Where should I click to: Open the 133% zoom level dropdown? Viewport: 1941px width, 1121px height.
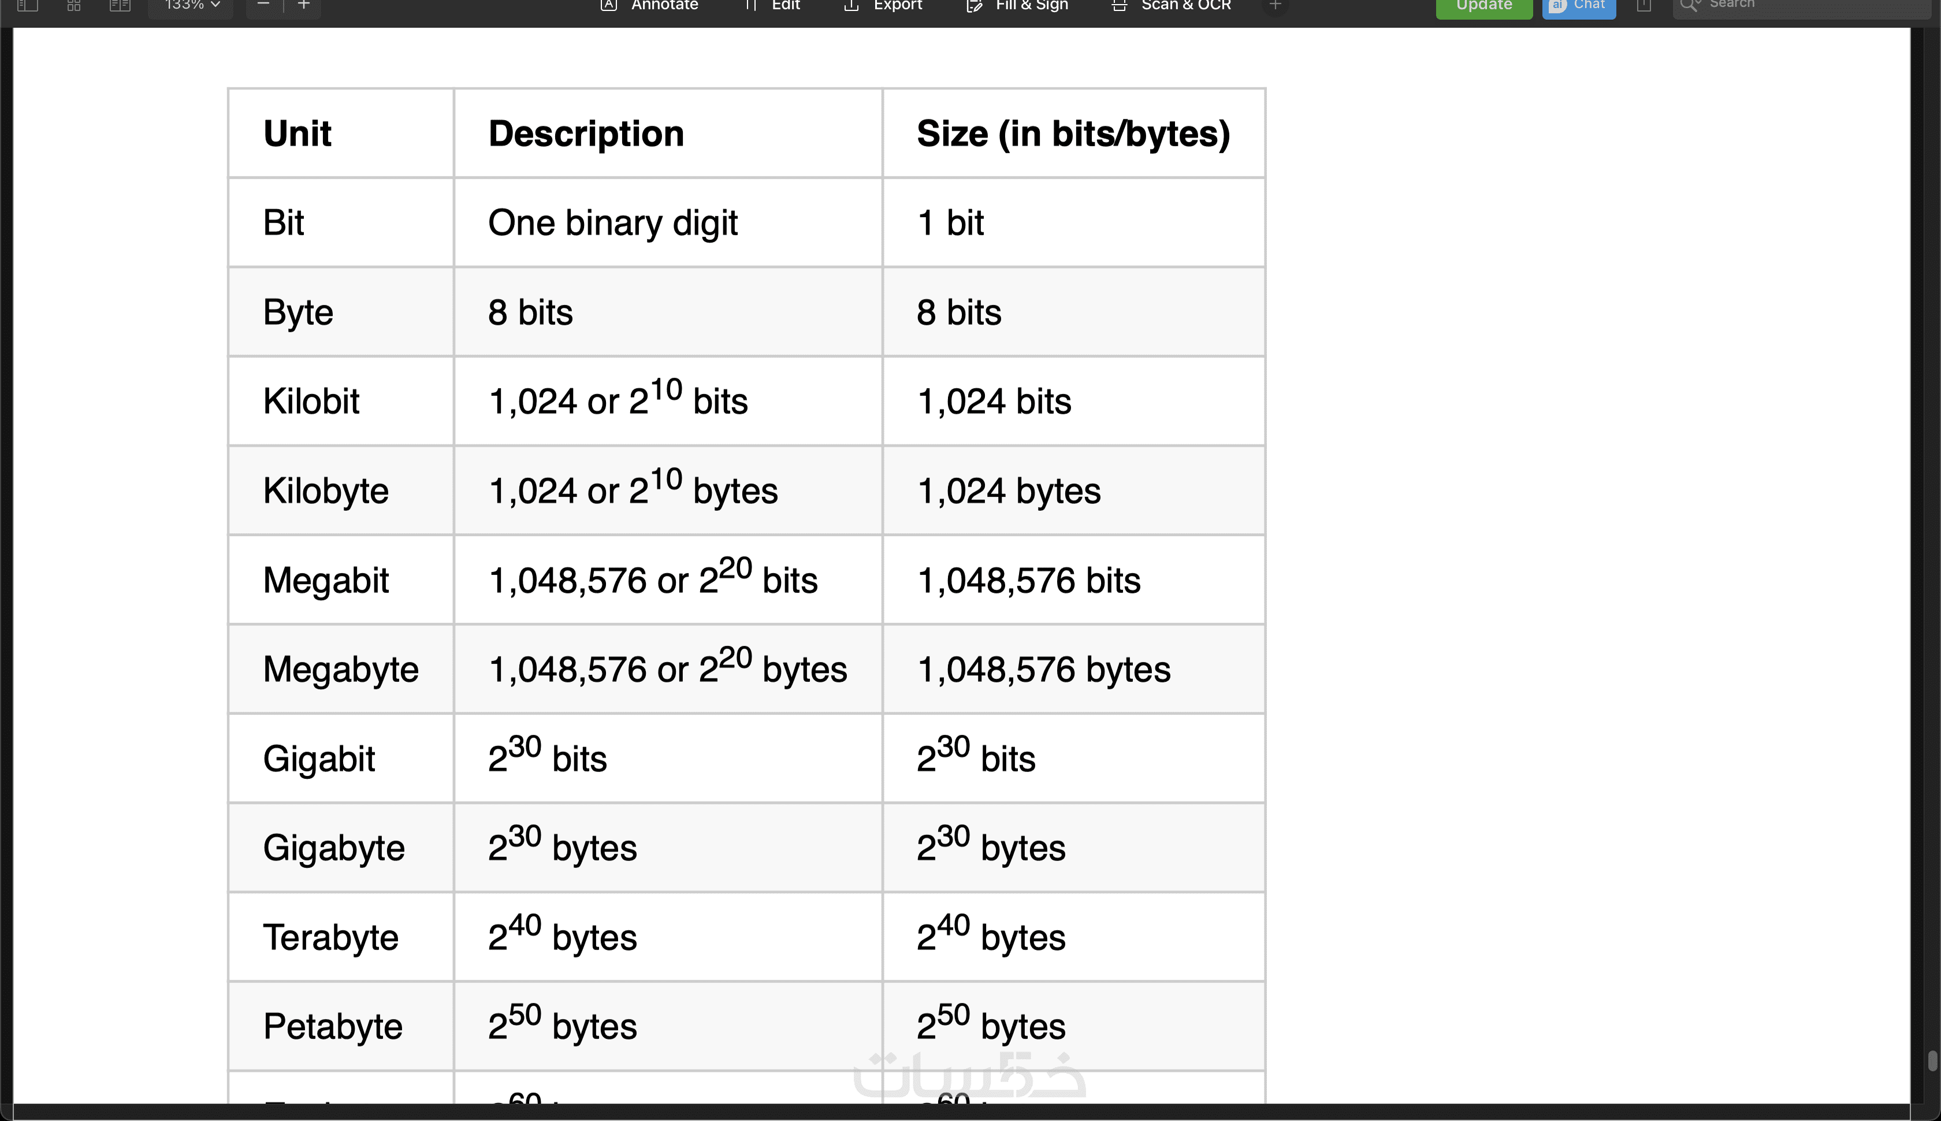192,5
